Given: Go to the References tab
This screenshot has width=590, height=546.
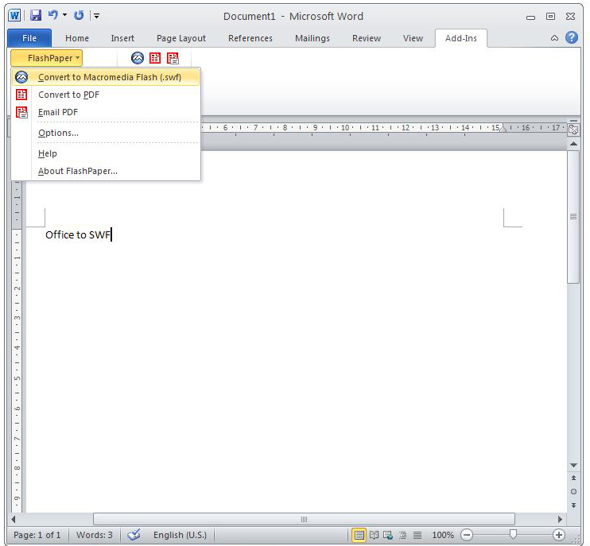Looking at the screenshot, I should [x=250, y=38].
